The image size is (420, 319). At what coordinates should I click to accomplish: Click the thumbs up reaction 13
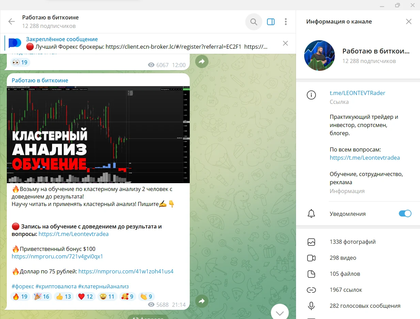(x=64, y=297)
